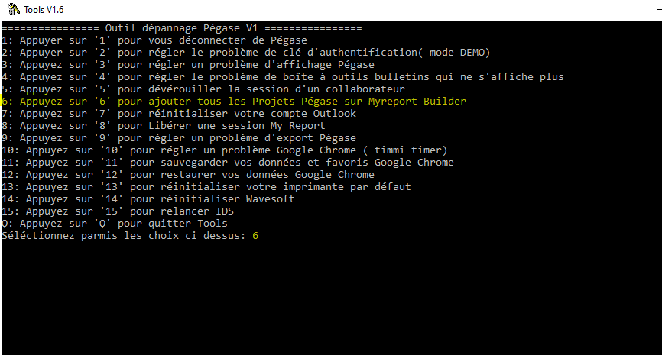Click option 11 to save Chrome data and favorites
The image size is (662, 355).
point(228,162)
